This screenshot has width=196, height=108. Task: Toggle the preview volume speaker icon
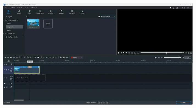pos(184,53)
